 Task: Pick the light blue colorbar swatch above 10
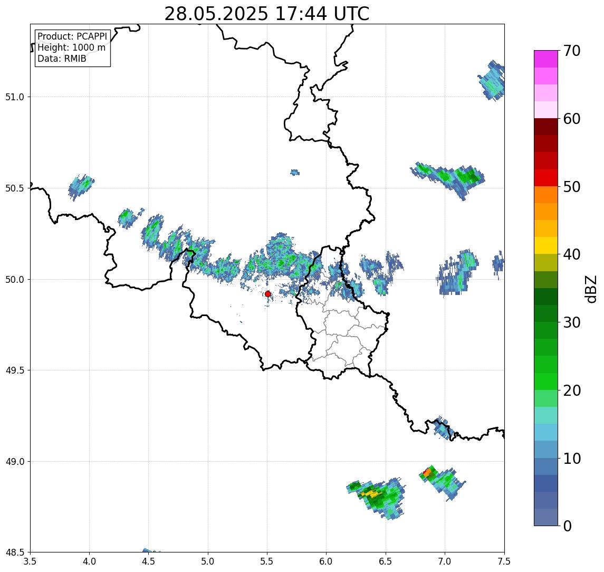[546, 449]
